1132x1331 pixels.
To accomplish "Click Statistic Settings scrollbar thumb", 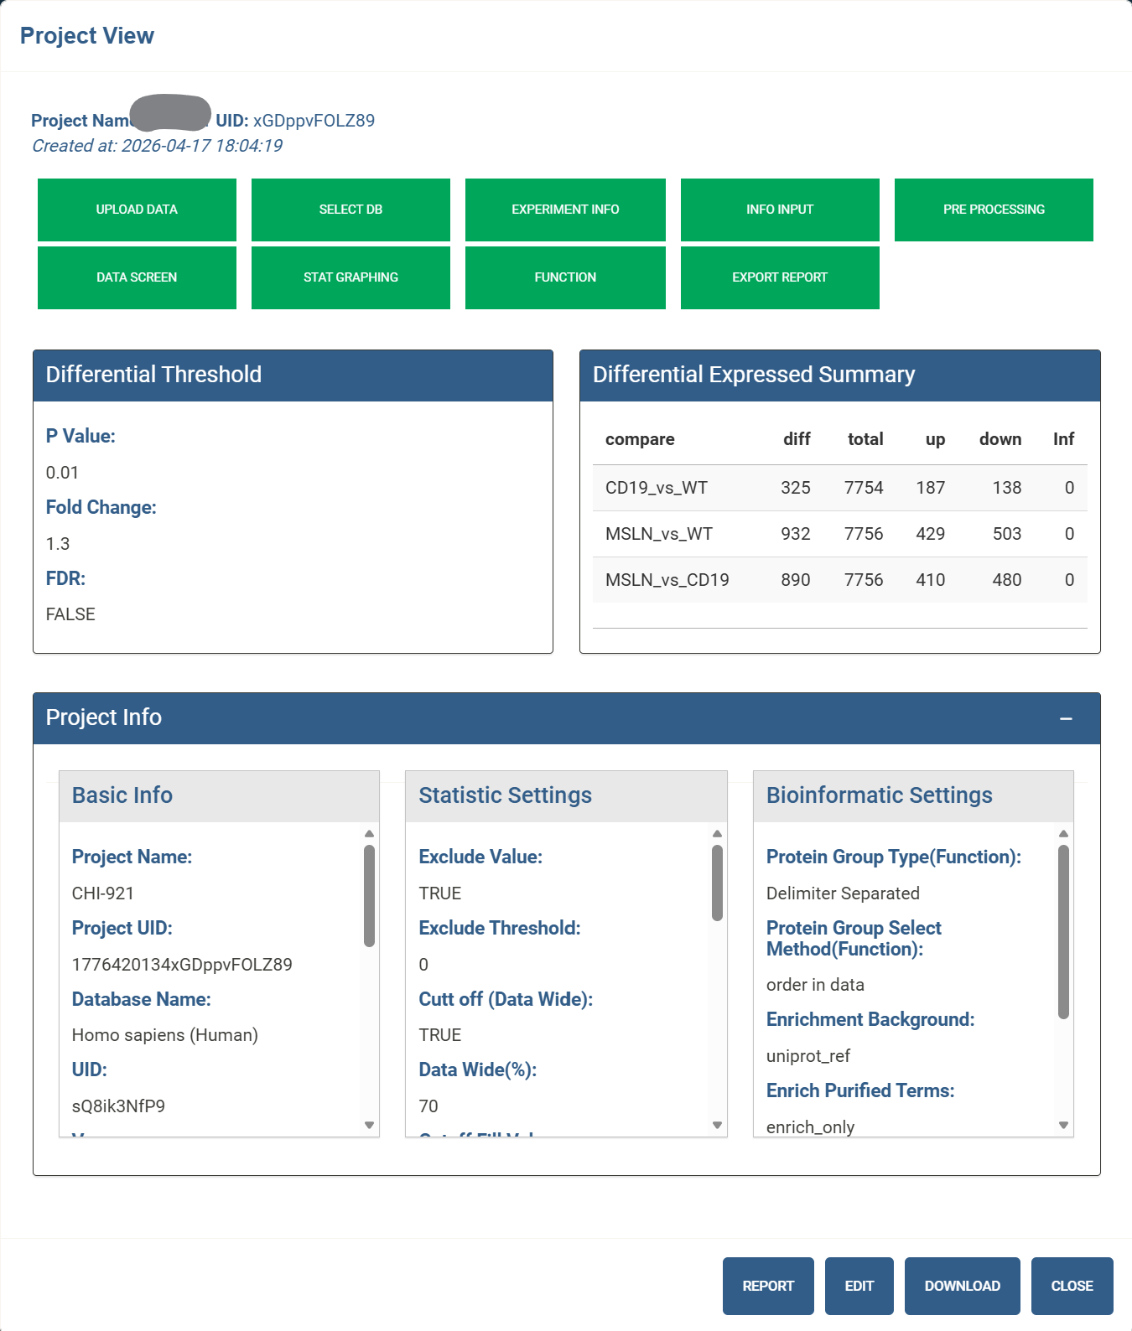I will pyautogui.click(x=717, y=883).
